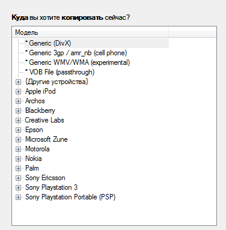The width and height of the screenshot is (226, 230).
Task: Expand the Archos device list
Action: [18, 101]
